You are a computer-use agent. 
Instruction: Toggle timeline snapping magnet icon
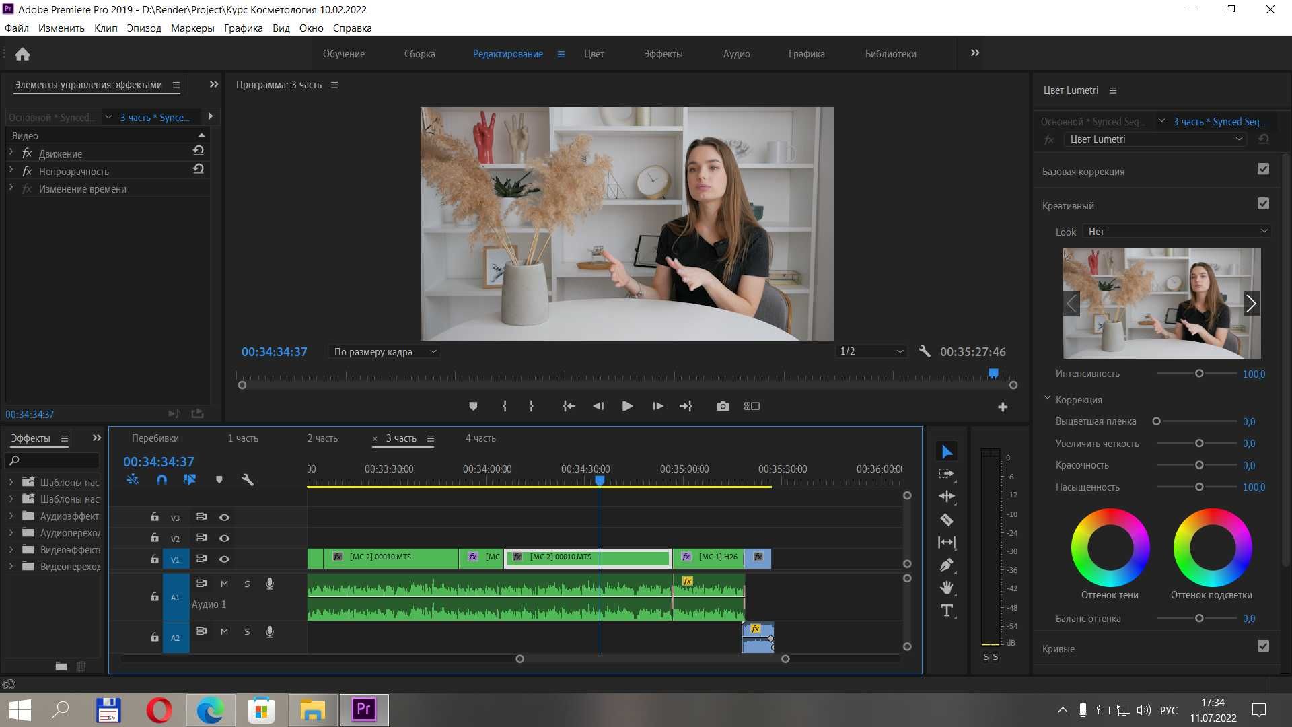(161, 480)
